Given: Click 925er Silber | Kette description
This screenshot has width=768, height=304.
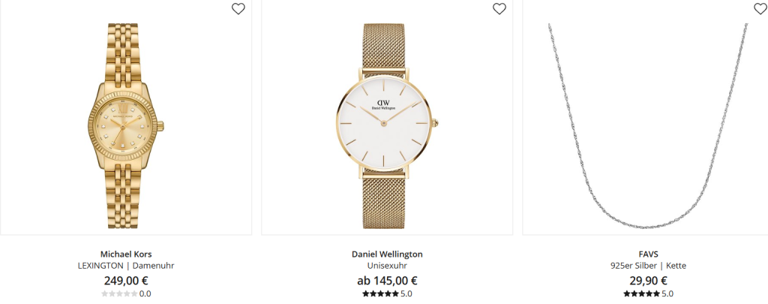Looking at the screenshot, I should point(648,266).
